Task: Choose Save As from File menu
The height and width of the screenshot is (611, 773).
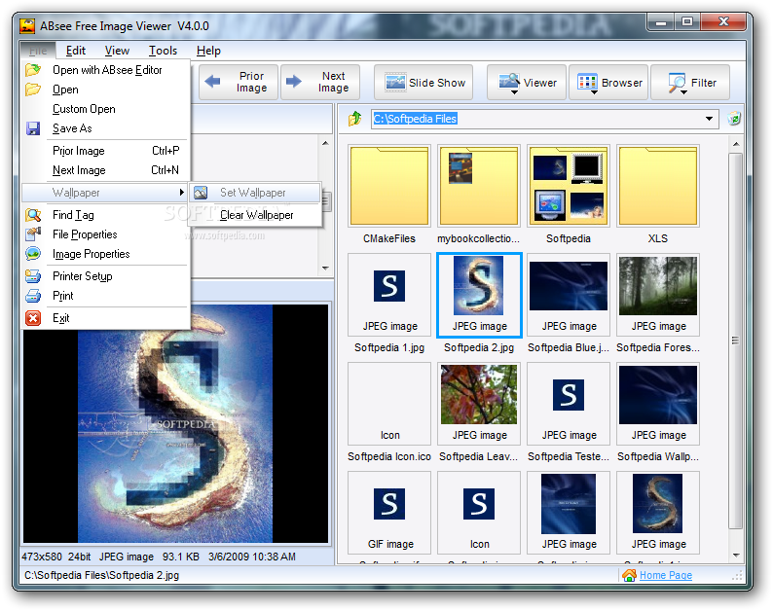Action: pyautogui.click(x=106, y=128)
